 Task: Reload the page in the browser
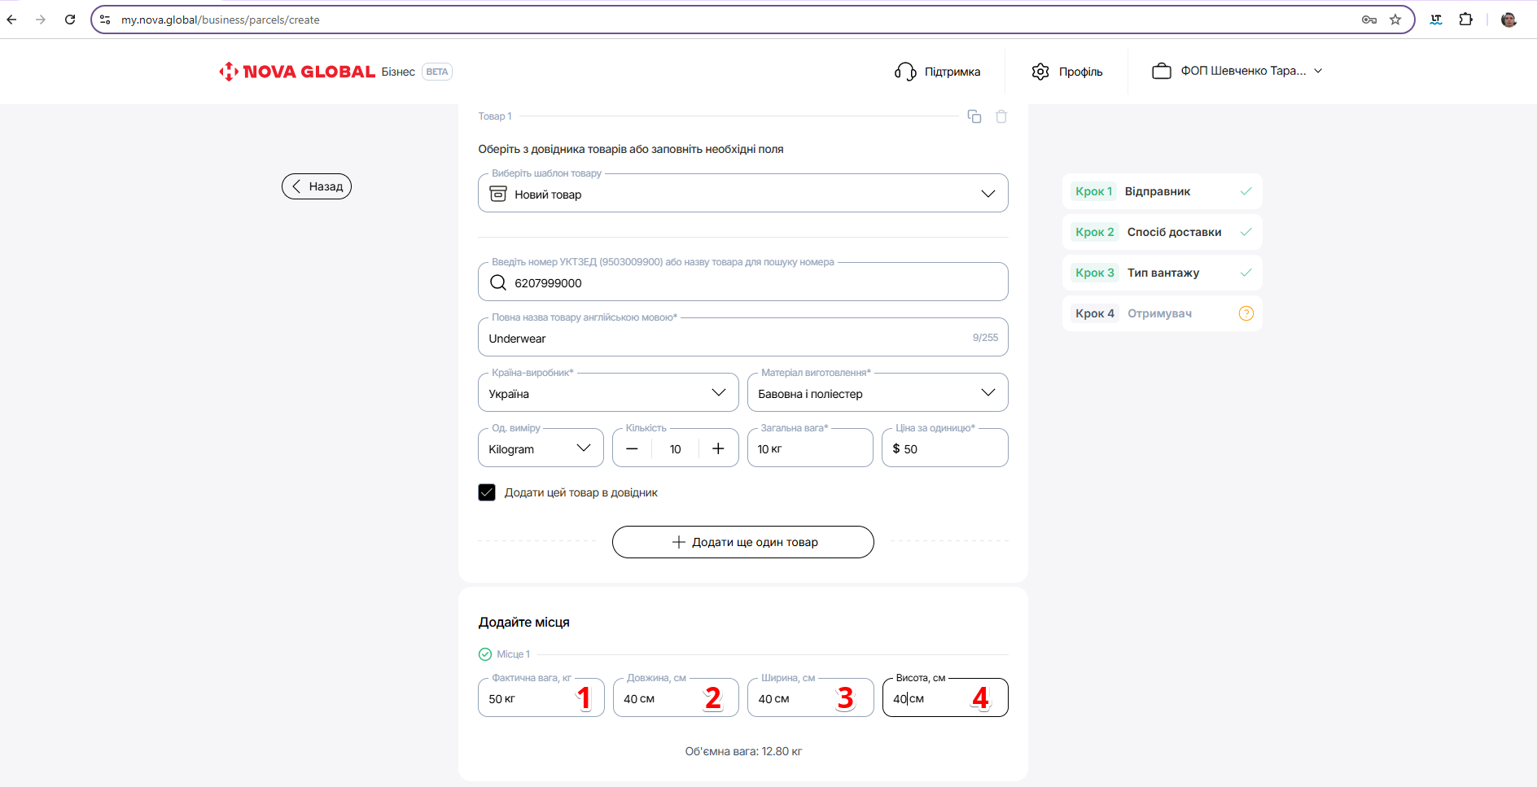point(70,20)
